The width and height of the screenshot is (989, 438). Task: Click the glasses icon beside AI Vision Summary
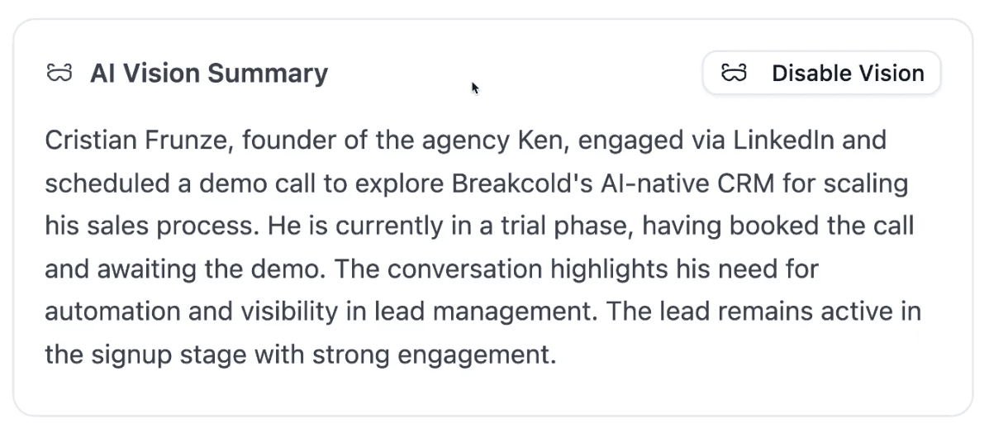(59, 74)
